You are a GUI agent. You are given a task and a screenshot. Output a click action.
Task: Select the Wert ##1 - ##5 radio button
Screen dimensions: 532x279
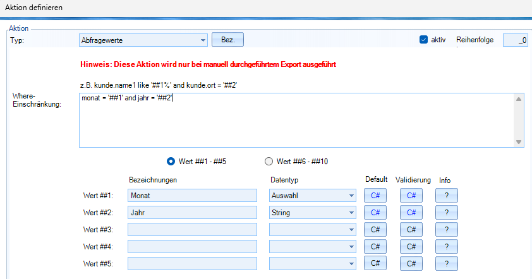(x=171, y=161)
